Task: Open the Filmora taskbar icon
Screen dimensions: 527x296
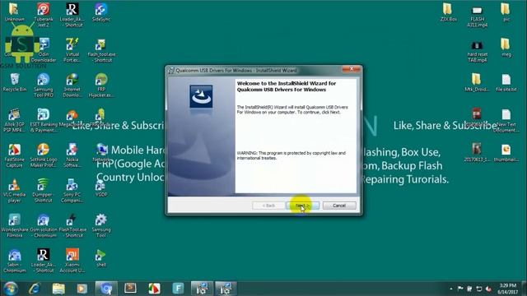Action: tap(178, 289)
